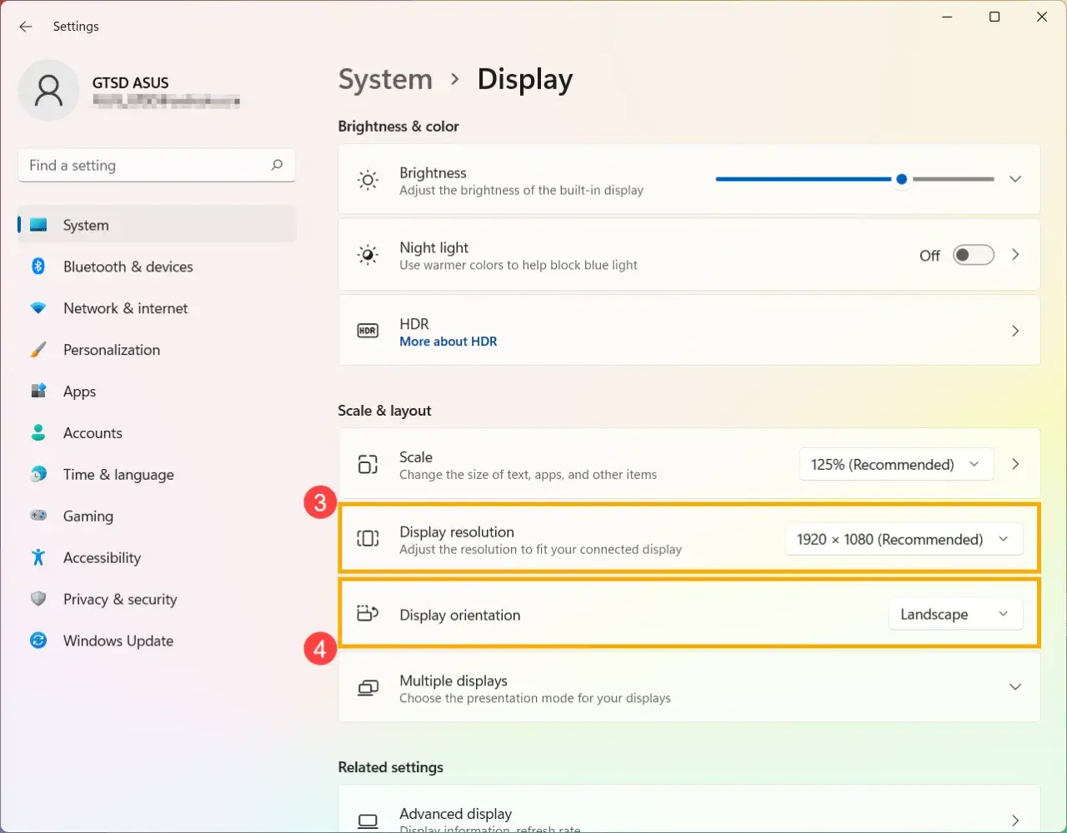Open the GTSD ASUS profile avatar
The height and width of the screenshot is (833, 1067).
tap(48, 90)
